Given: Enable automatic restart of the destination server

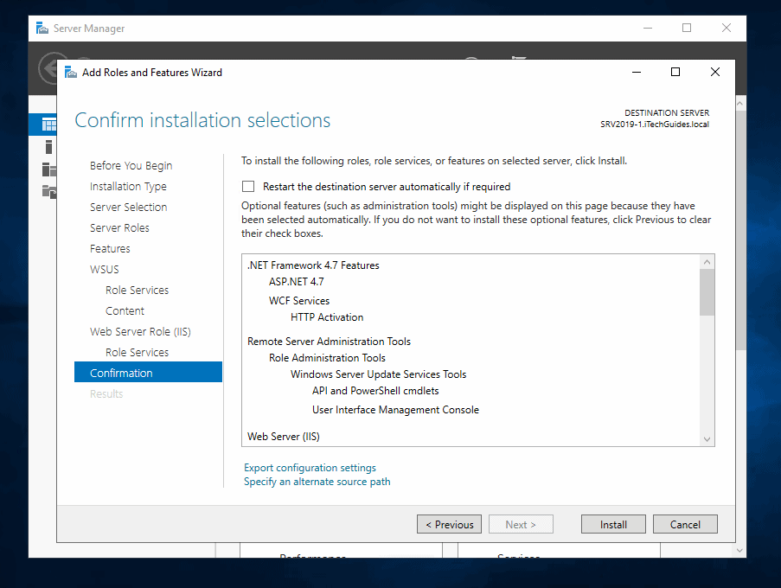Looking at the screenshot, I should pyautogui.click(x=248, y=186).
